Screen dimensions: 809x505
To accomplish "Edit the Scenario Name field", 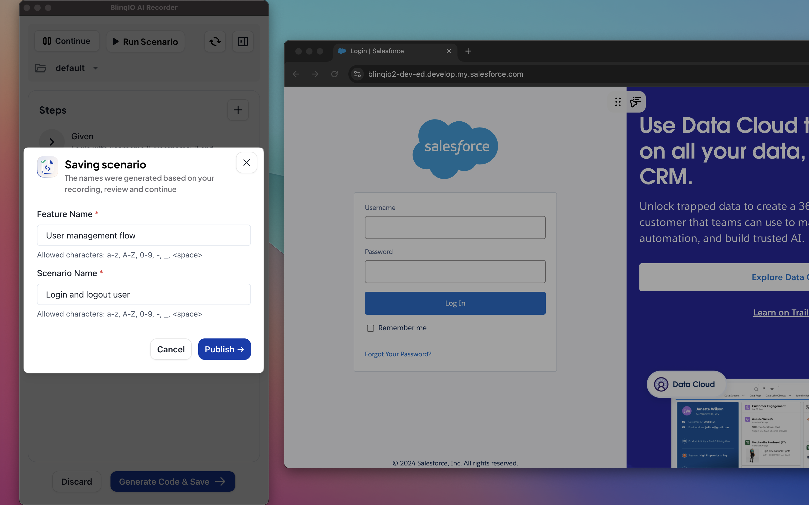I will [x=144, y=294].
